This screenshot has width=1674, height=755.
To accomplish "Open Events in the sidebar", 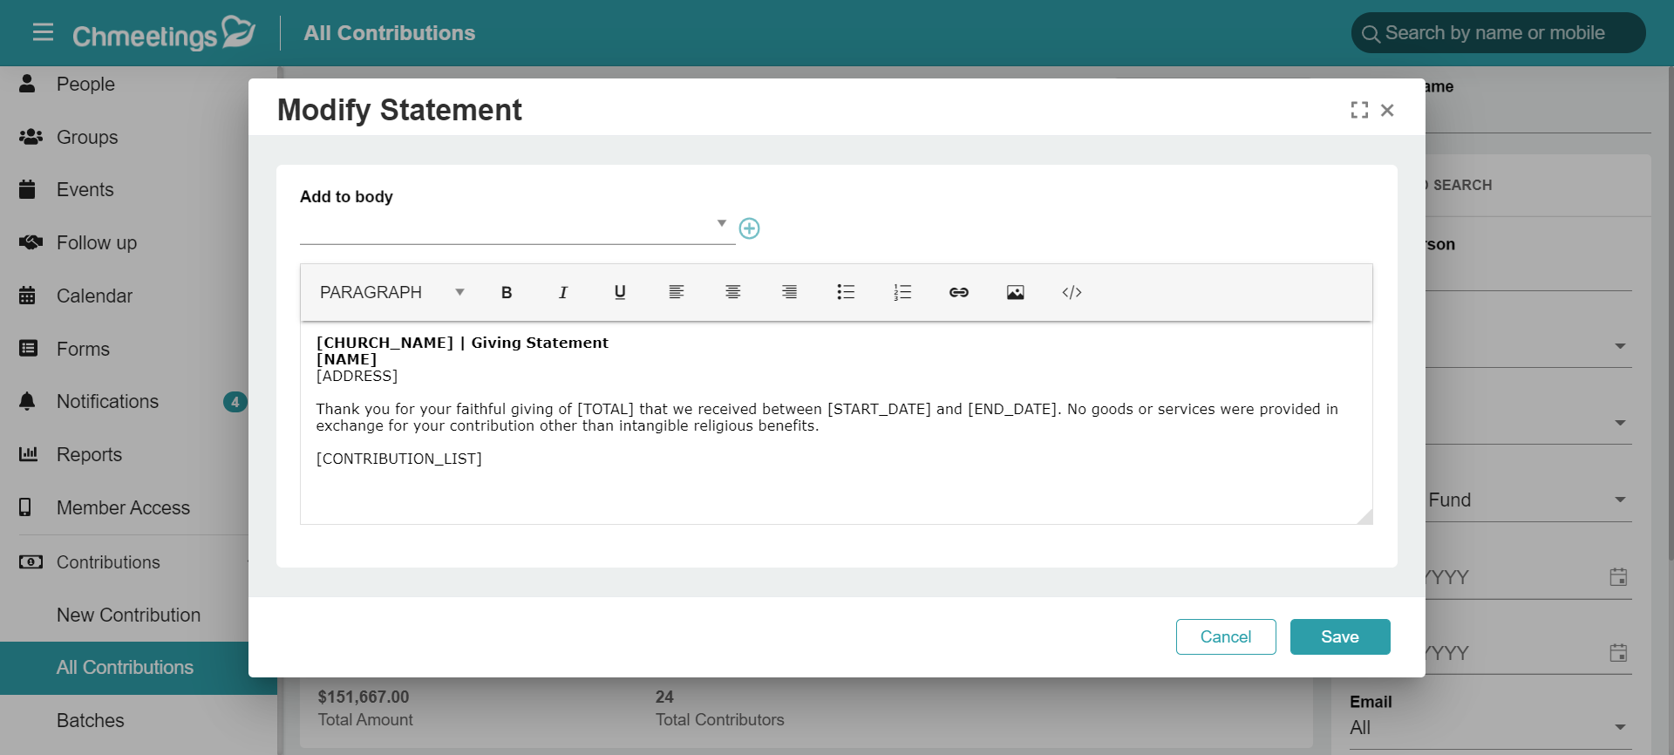I will coord(85,189).
